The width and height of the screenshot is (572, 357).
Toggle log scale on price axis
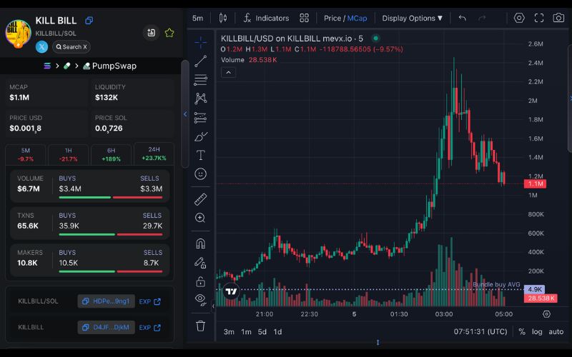[x=537, y=332]
